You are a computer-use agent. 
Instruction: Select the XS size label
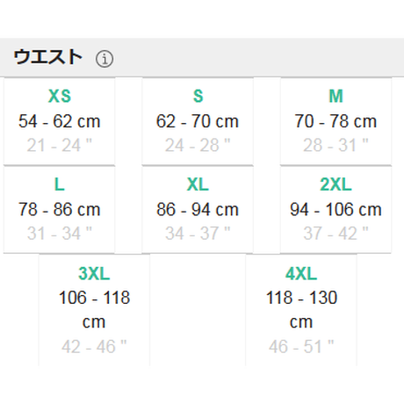coord(60,96)
